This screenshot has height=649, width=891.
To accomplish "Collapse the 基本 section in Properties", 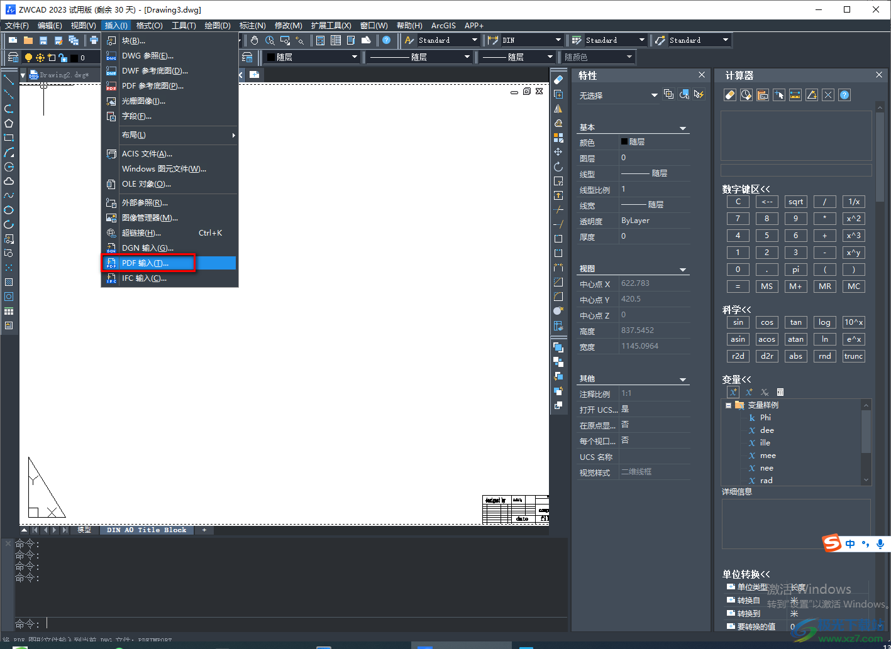I will (683, 128).
